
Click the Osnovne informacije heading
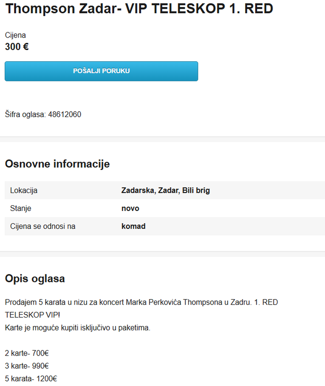[x=57, y=164]
